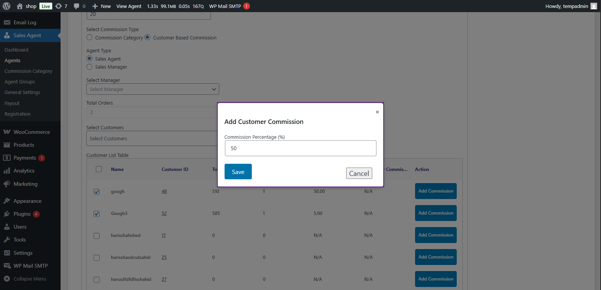Open WooCommerce from the sidebar

31,132
